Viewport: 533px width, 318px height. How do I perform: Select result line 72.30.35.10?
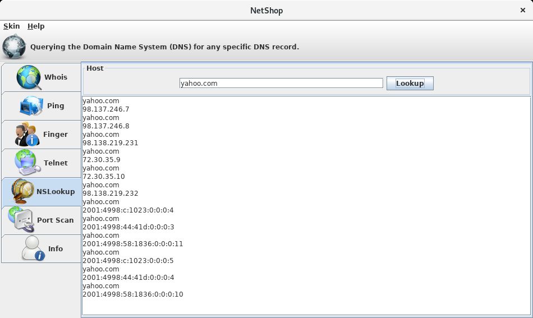(104, 177)
